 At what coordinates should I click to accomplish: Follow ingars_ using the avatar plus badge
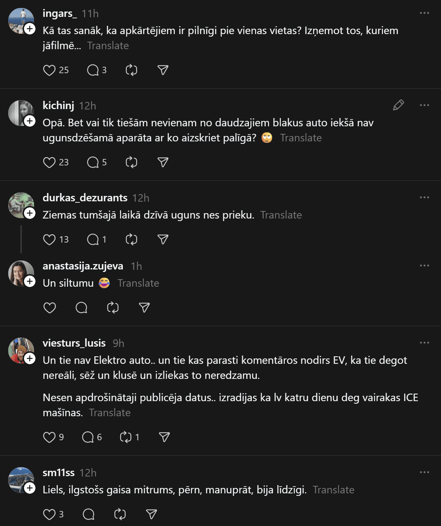(30, 29)
